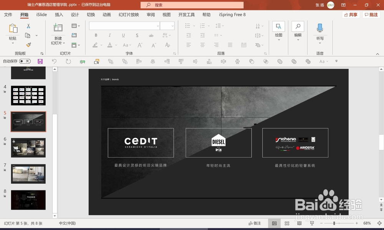
Task: Justify text in paragraph group
Action: (x=230, y=45)
